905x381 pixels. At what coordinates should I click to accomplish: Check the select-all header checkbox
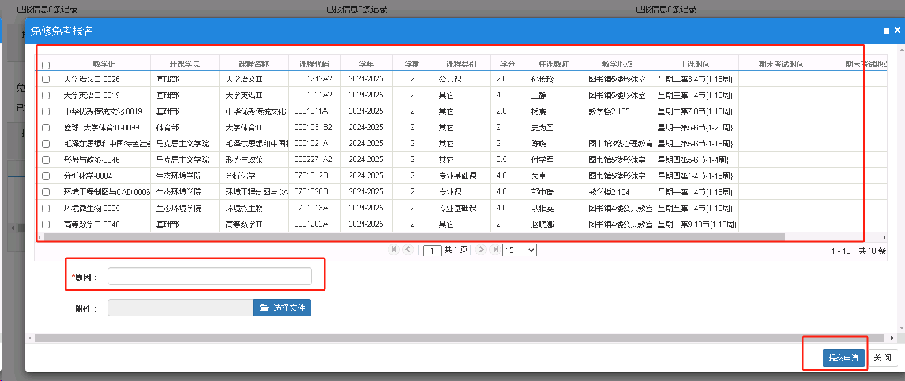46,65
